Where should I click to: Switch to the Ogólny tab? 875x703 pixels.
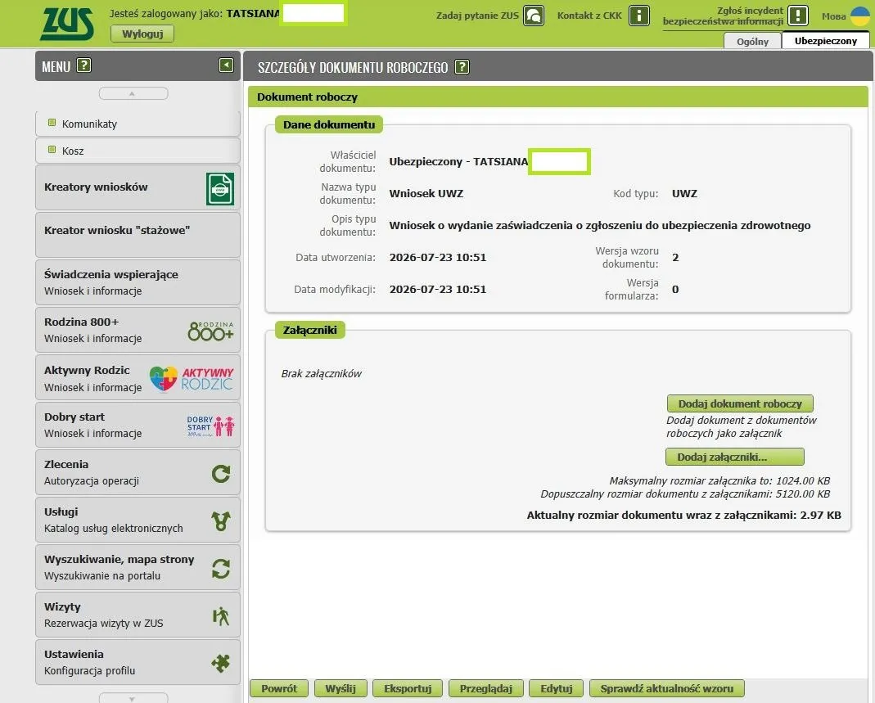click(752, 41)
